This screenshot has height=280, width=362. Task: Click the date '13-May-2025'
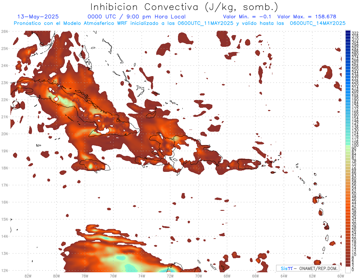click(x=38, y=17)
